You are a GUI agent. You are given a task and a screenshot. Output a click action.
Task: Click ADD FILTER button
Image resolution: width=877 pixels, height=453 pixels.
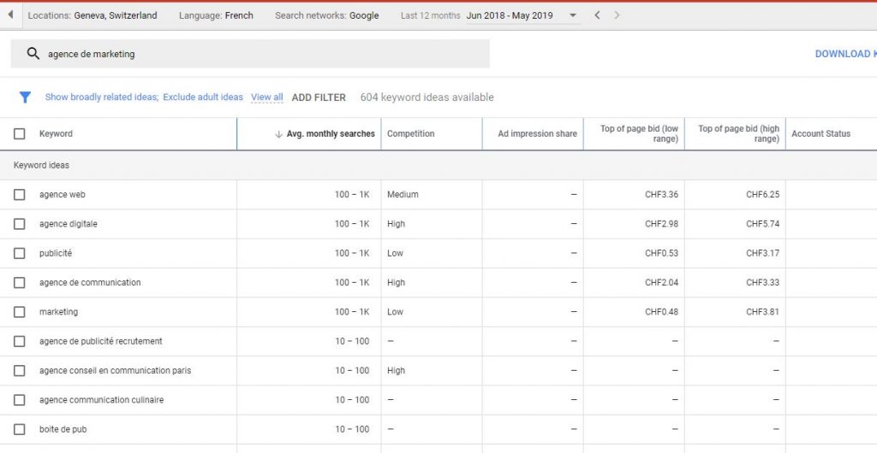pos(319,97)
